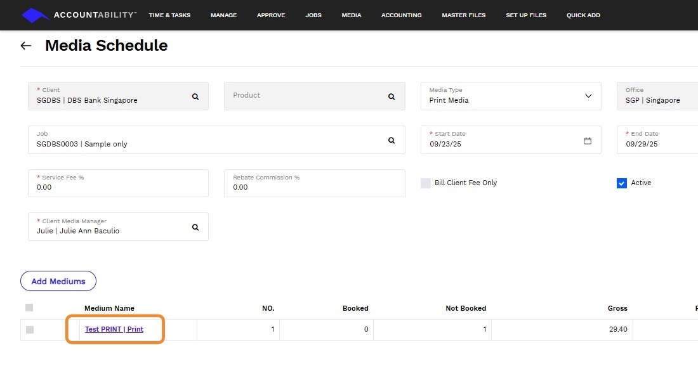Click the Add Mediums button
Viewport: 698px width, 390px height.
(58, 281)
